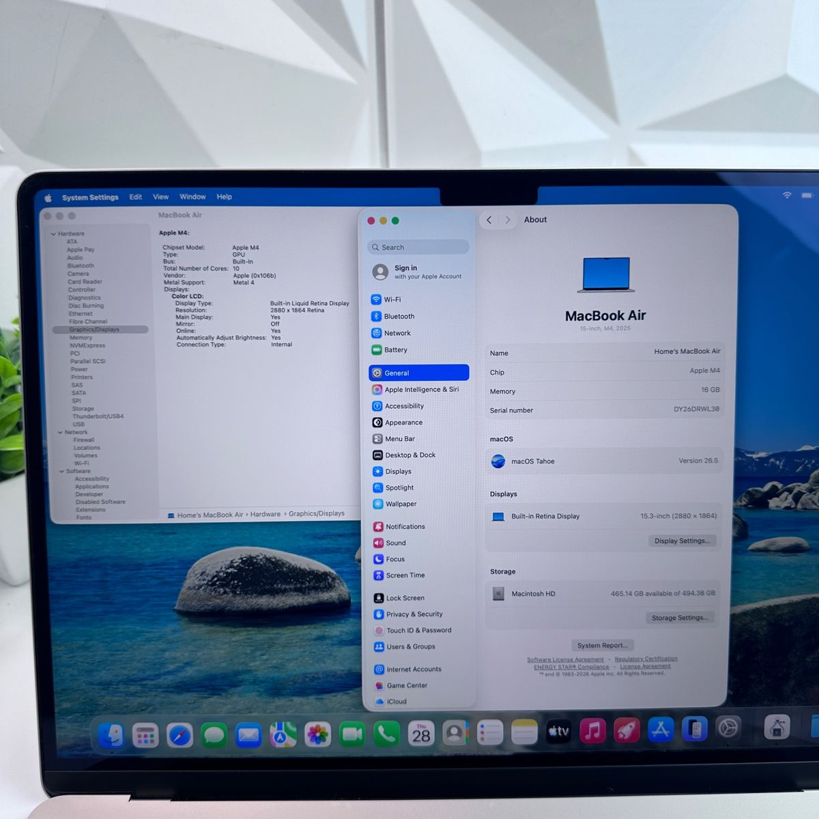Screen dimensions: 819x819
Task: Open the Calendar app in the Dock
Action: click(x=421, y=734)
